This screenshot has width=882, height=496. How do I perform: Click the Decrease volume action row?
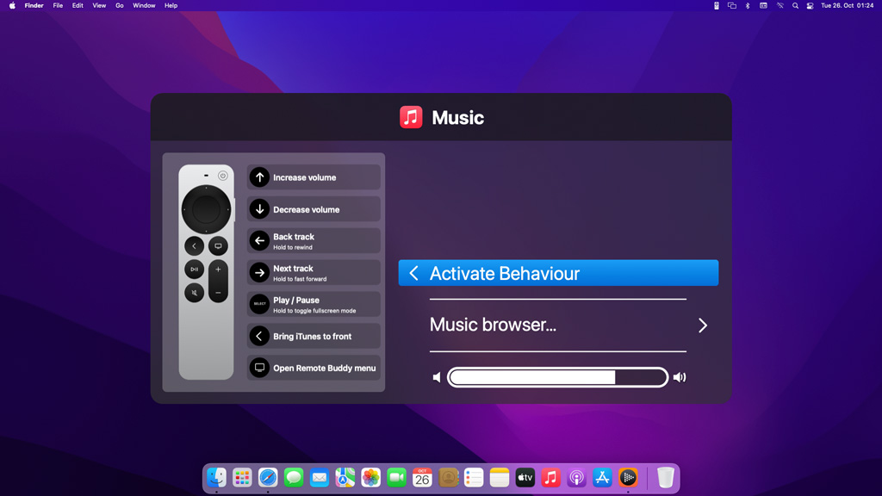click(314, 209)
